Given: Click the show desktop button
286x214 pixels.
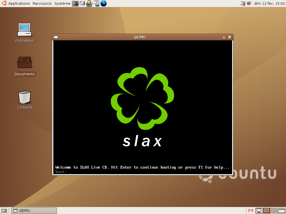Looking at the screenshot, I should (4, 211).
